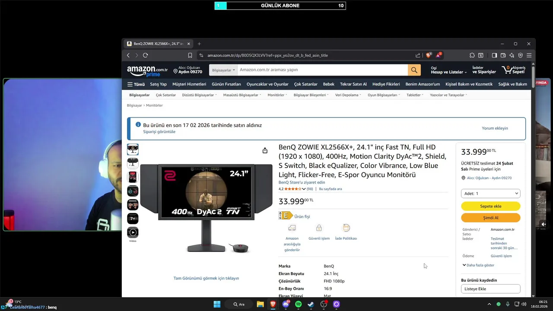Show hidden system tray icons
This screenshot has height=311, width=553.
point(489,304)
